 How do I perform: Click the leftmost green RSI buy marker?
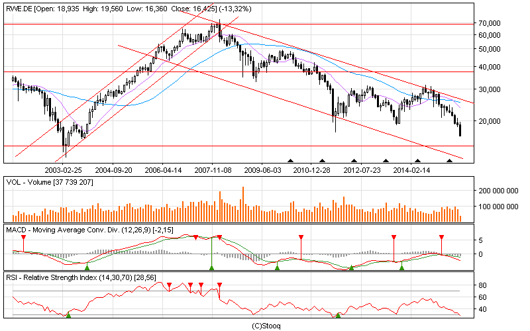(x=68, y=315)
